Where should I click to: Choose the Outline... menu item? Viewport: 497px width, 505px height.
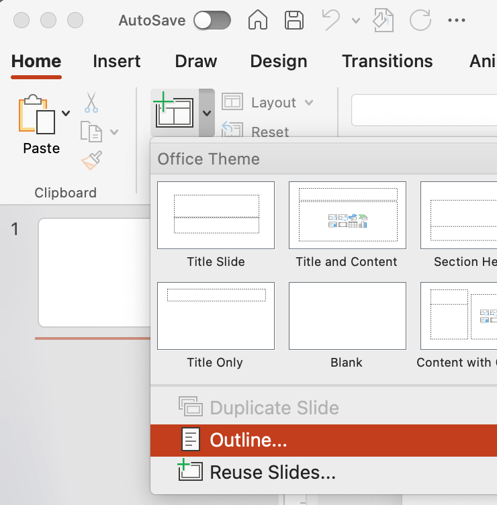click(324, 441)
